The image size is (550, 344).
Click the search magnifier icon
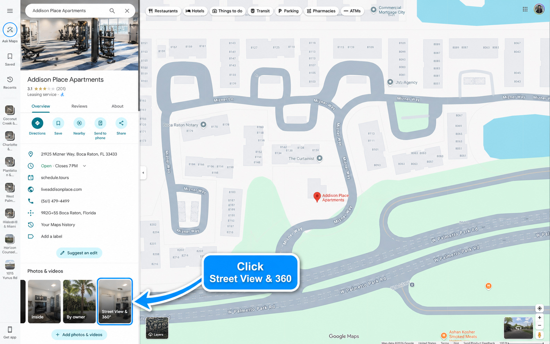[112, 11]
